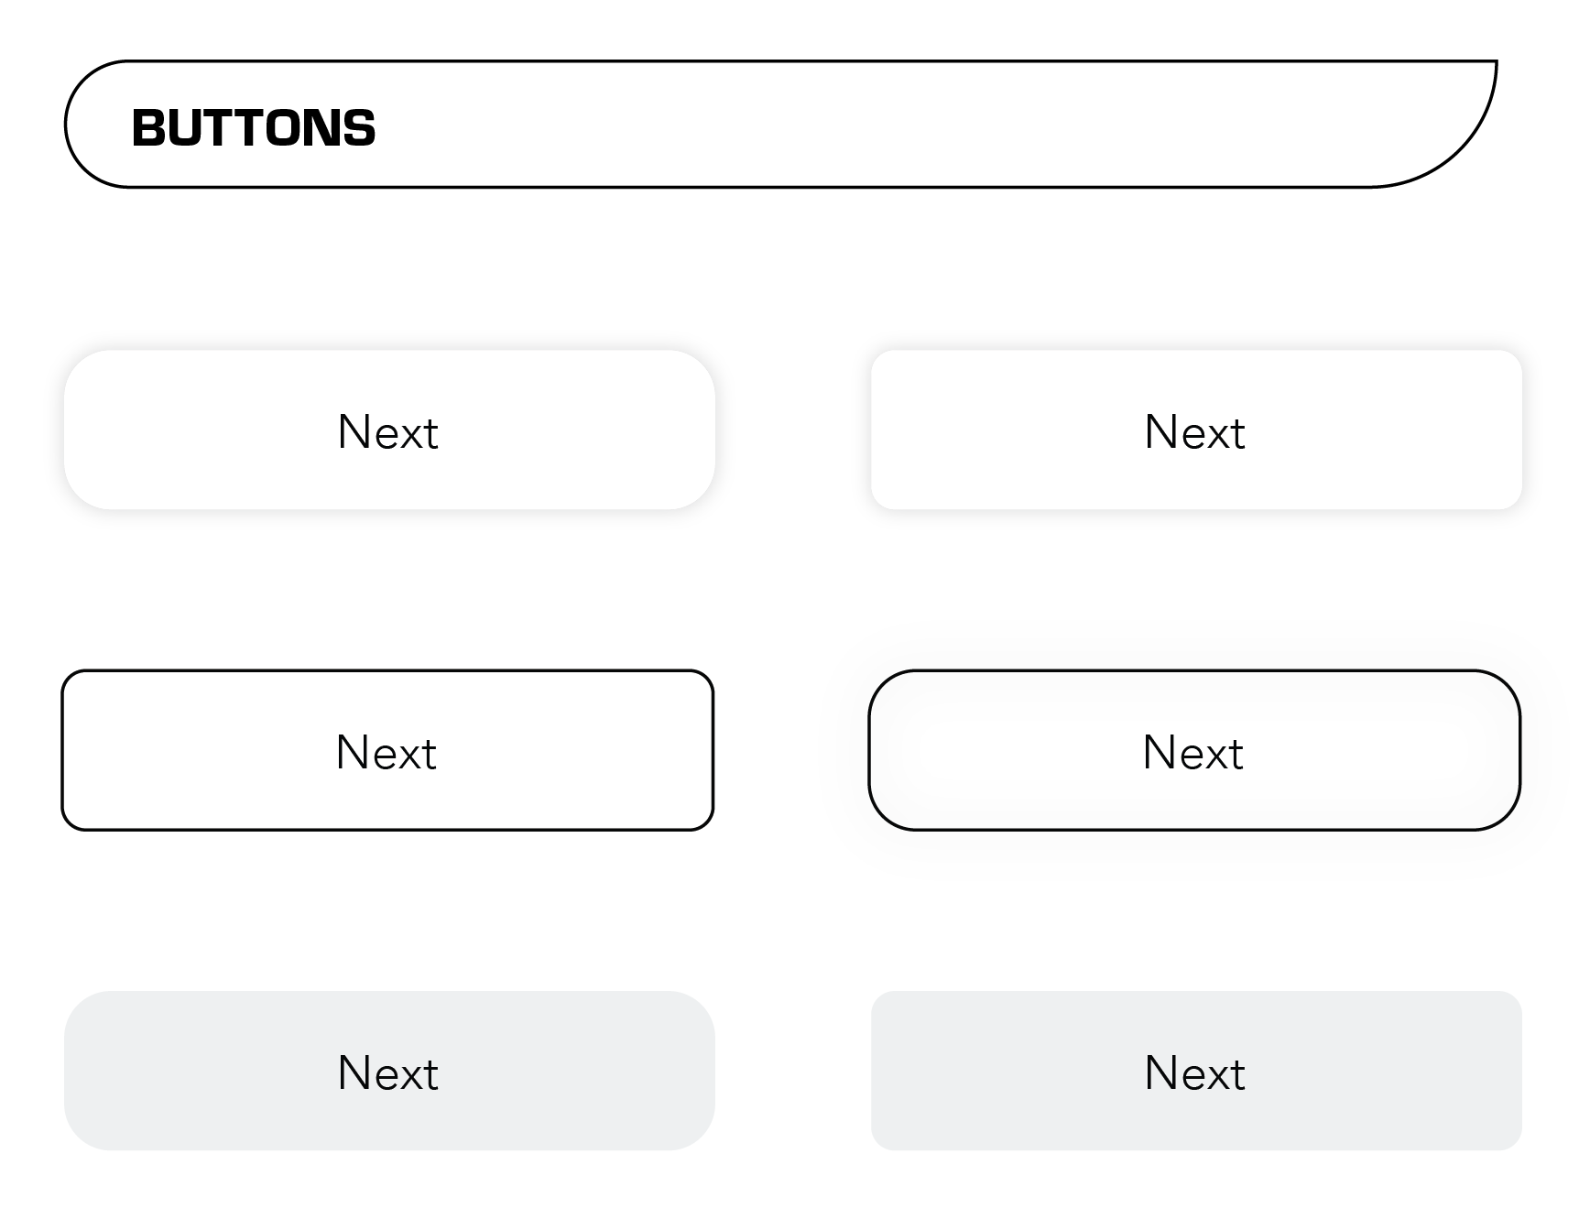
Task: Click the white shadowed Next button with heavily rounded corners
Action: tap(389, 430)
